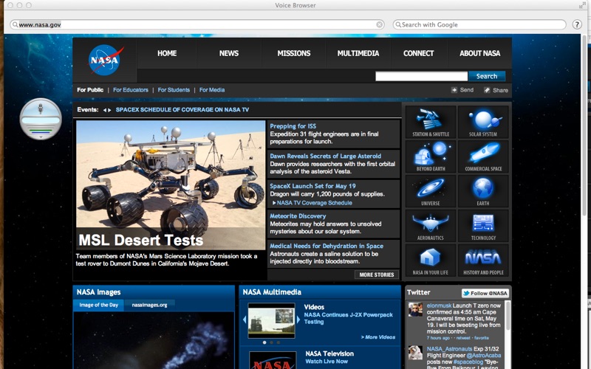Click the NASA site search field

[421, 76]
